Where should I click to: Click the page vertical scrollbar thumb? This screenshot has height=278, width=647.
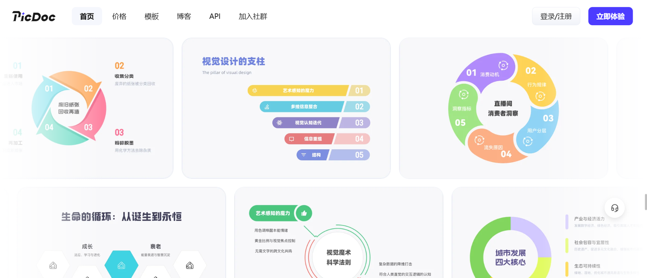point(646,202)
